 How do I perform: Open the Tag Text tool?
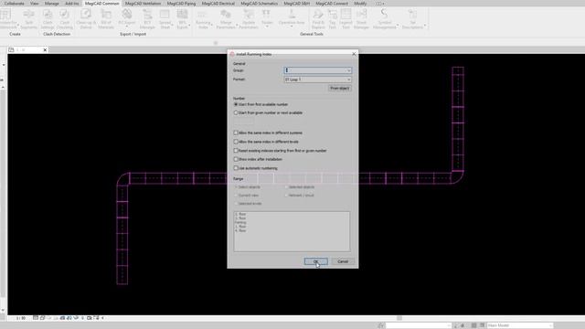click(332, 19)
